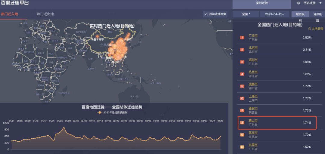Click the 四川省 province label
The image size is (325, 154).
click(253, 88)
